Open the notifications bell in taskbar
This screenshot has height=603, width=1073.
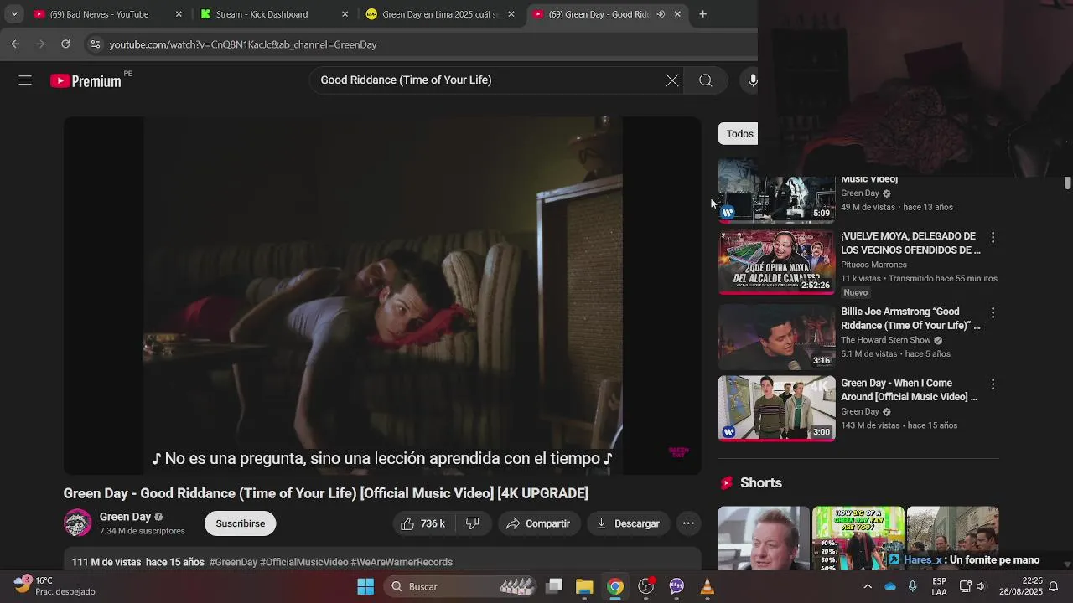(1054, 586)
